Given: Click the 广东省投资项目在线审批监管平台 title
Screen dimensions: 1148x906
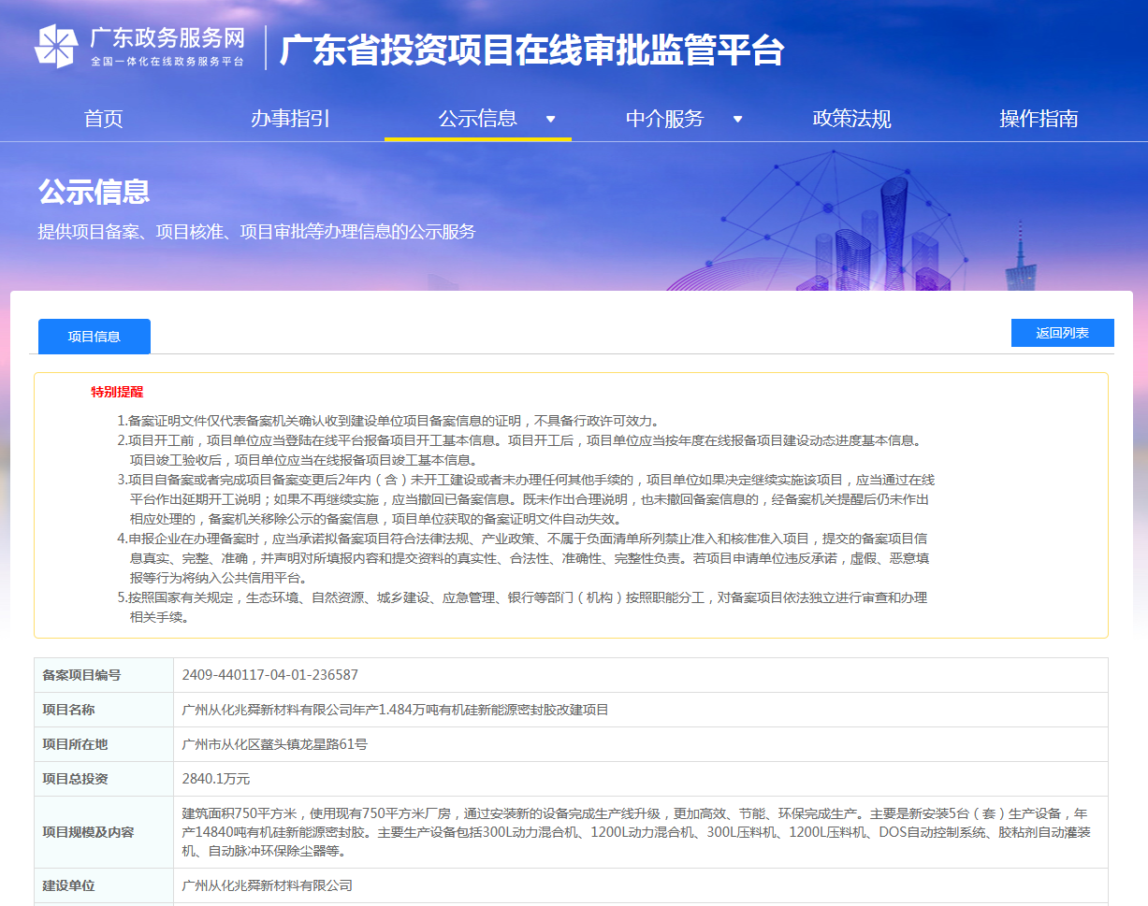Looking at the screenshot, I should [531, 50].
